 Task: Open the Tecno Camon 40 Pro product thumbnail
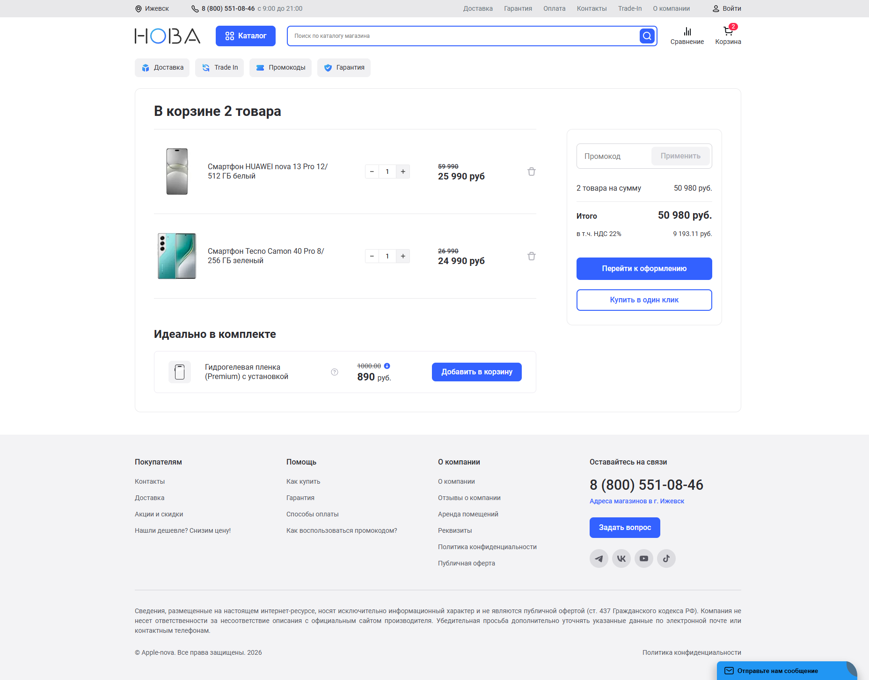[x=177, y=256]
